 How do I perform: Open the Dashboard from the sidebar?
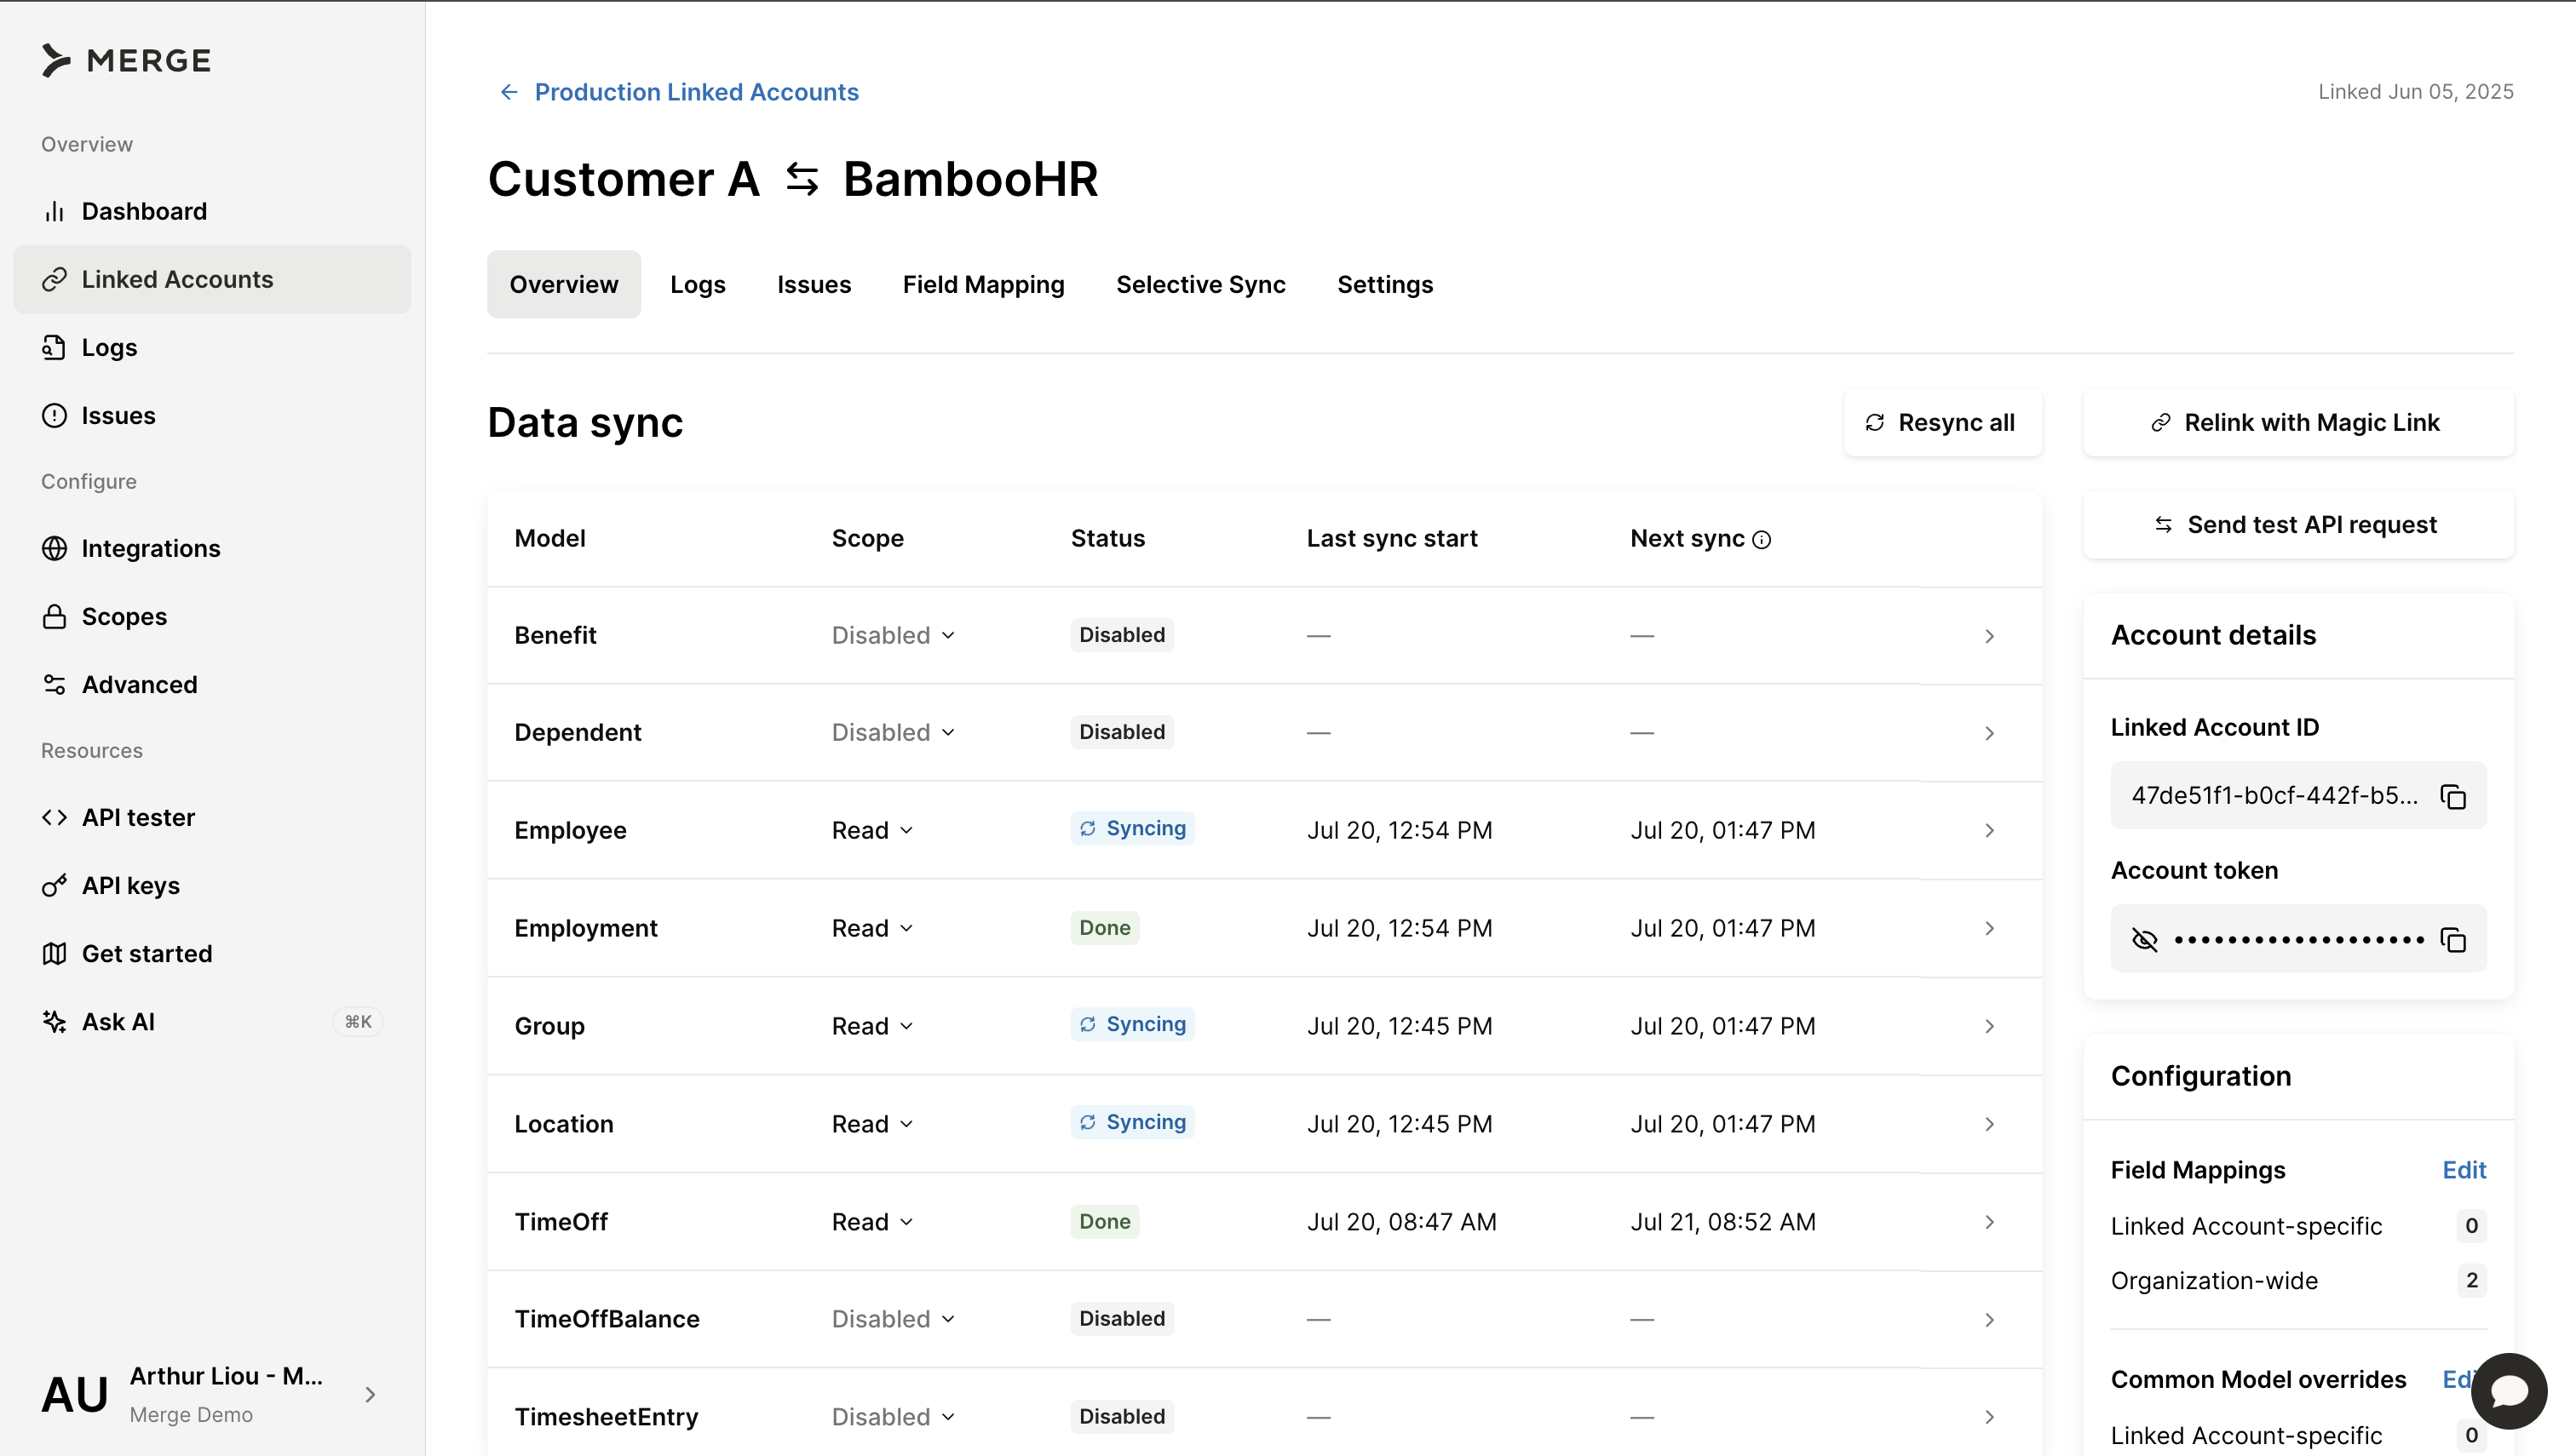tap(144, 211)
